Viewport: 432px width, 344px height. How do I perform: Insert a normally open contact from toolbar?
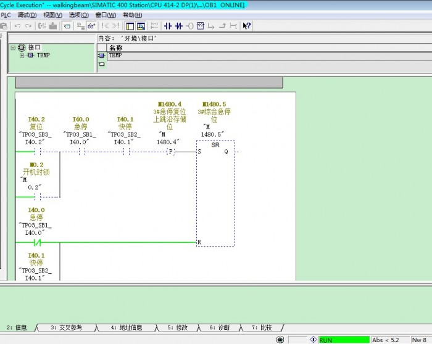tap(167, 26)
